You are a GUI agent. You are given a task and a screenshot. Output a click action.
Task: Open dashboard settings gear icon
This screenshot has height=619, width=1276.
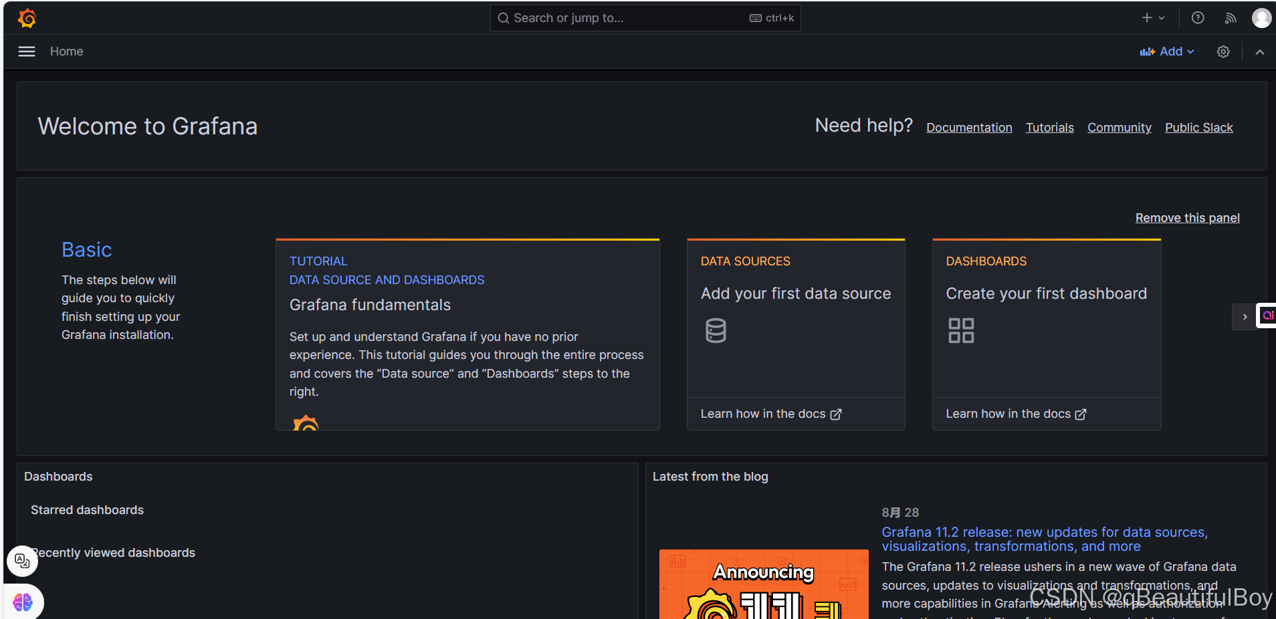click(x=1223, y=51)
